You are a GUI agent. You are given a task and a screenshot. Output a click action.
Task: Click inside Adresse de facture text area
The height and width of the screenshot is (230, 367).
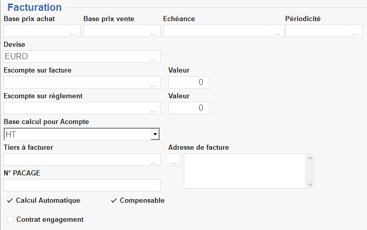[244, 171]
